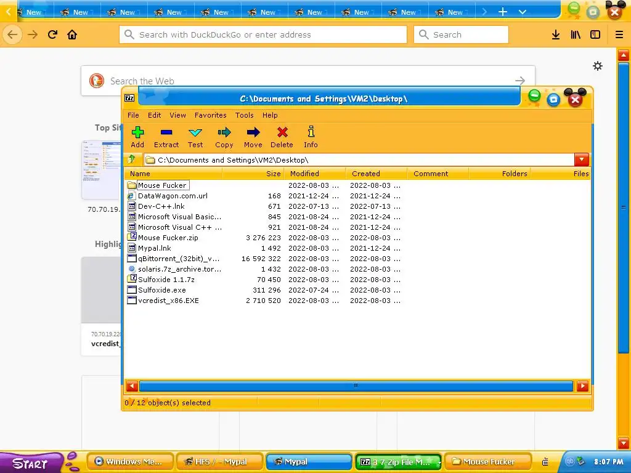The height and width of the screenshot is (473, 631).
Task: Submit web search with the arrow button
Action: (520, 81)
